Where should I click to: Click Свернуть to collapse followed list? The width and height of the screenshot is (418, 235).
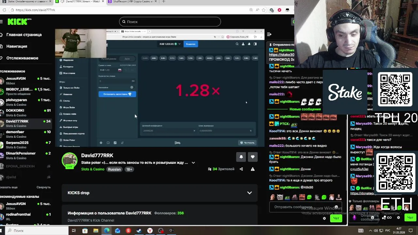(43, 187)
